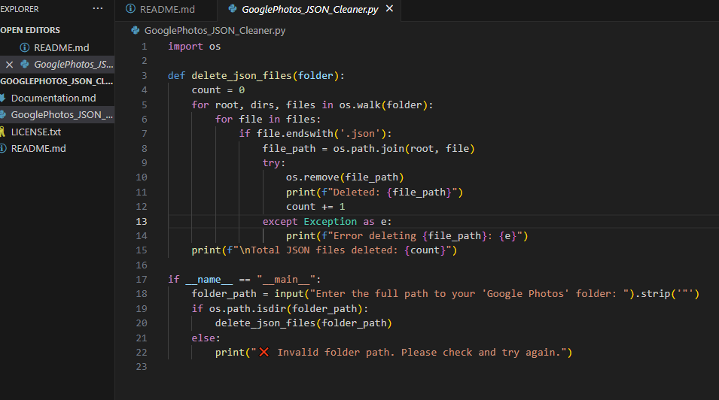Click the red cross emoji on line 22

(x=264, y=352)
